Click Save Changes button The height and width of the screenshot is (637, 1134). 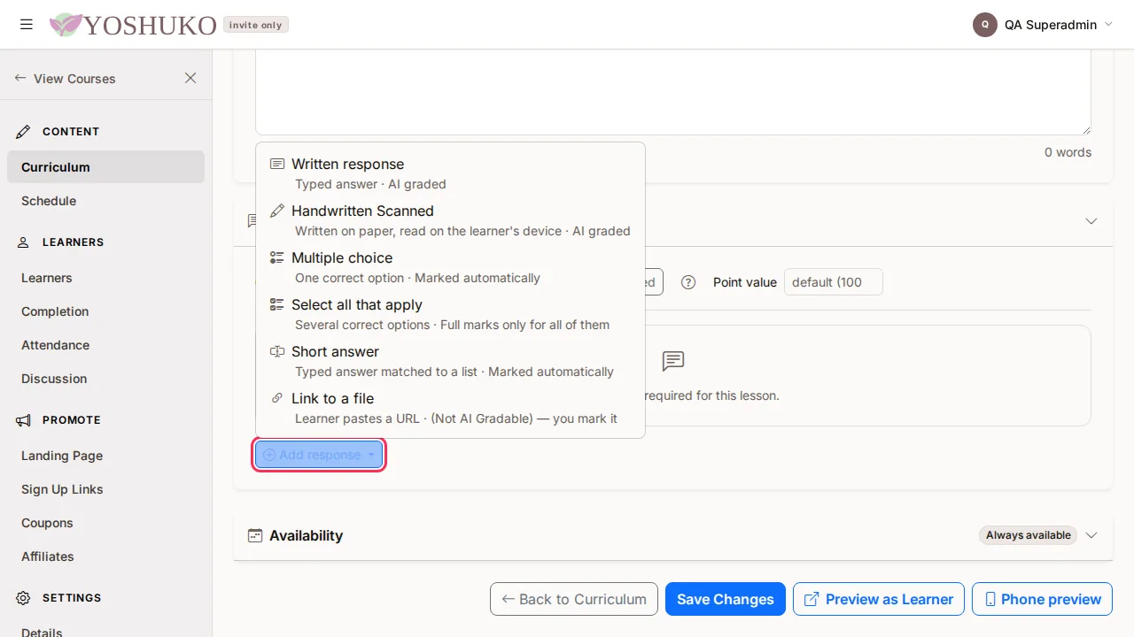pos(726,599)
